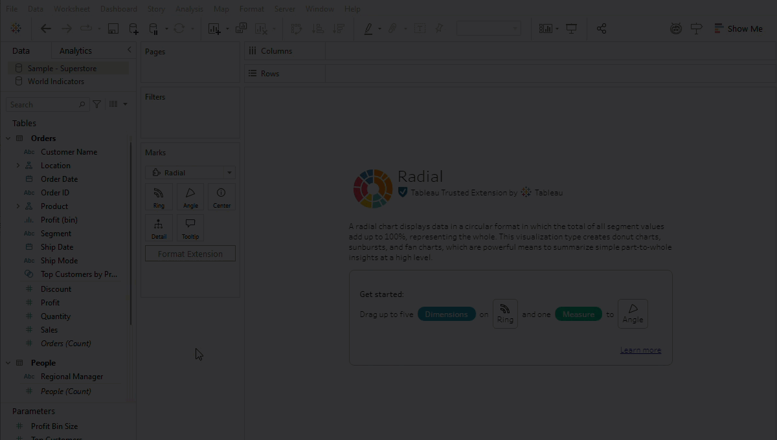The image size is (777, 440).
Task: Follow the Learn more link
Action: point(640,350)
